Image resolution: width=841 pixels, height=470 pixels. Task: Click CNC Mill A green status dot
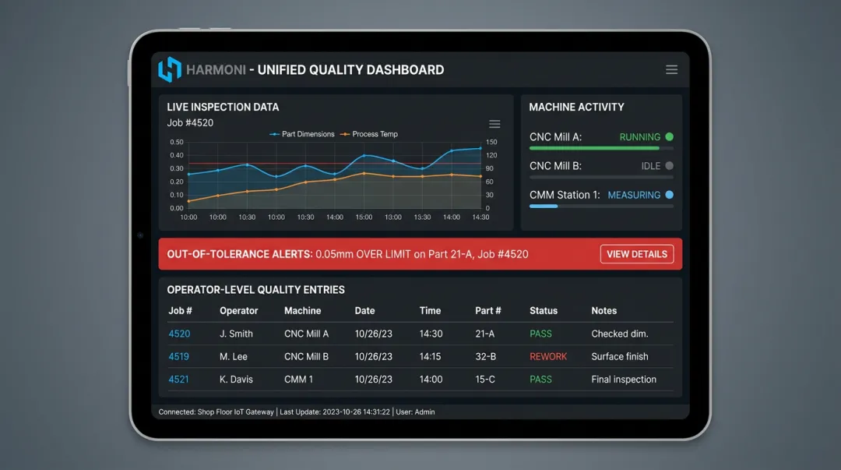(670, 137)
